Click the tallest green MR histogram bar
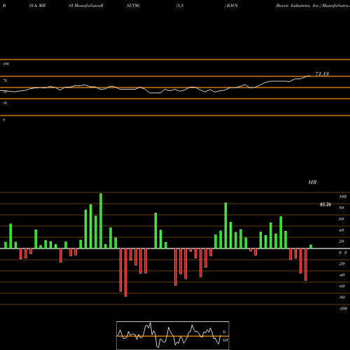The height and width of the screenshot is (350, 350). coord(101,220)
